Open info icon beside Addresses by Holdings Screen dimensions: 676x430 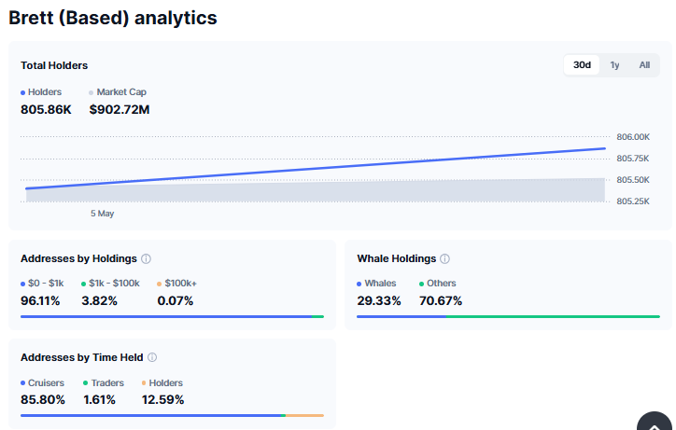coord(147,258)
